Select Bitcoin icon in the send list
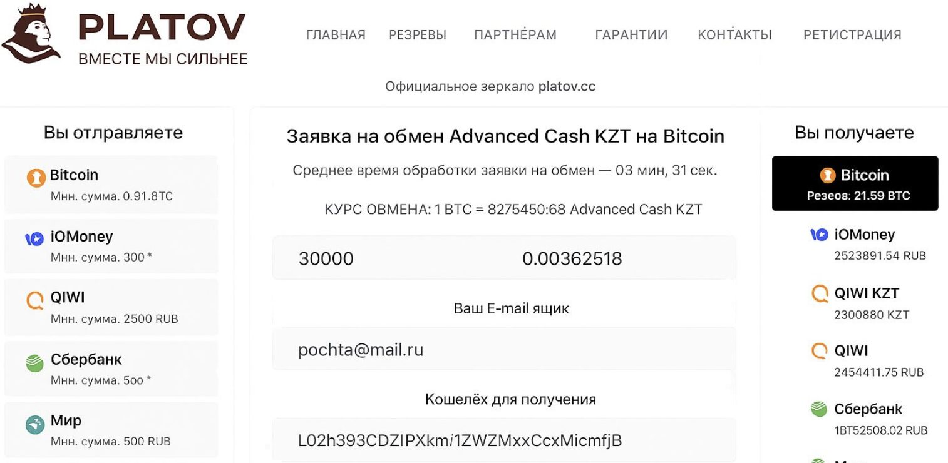The width and height of the screenshot is (948, 463). [36, 178]
